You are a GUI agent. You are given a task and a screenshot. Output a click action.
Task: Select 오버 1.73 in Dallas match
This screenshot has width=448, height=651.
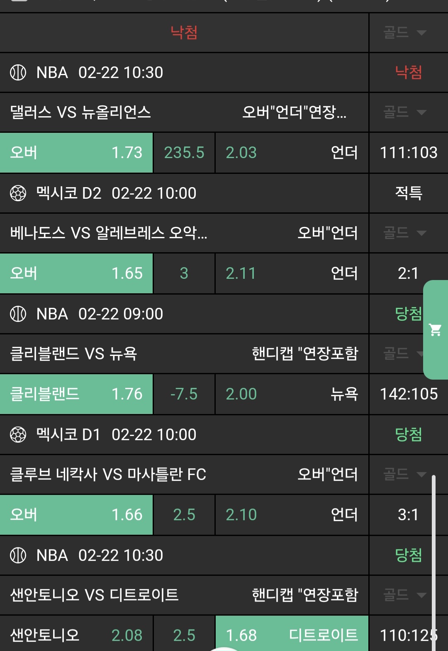click(x=76, y=153)
